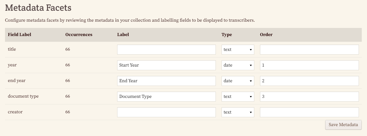Expand the Type dropdown for end year
Viewport: 367px width, 136px height.
click(238, 81)
